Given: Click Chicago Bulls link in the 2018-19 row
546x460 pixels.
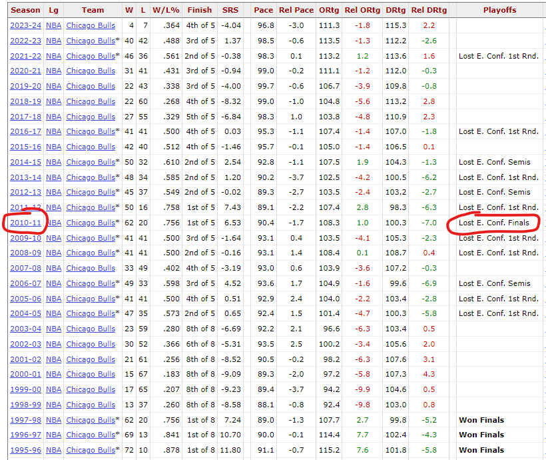Looking at the screenshot, I should pyautogui.click(x=91, y=101).
